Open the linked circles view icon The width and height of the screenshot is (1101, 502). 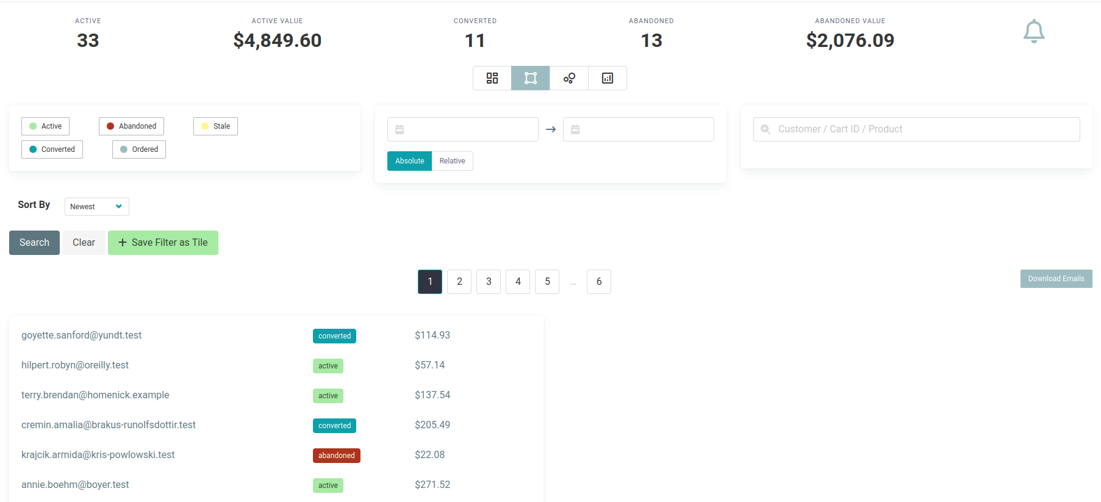568,78
